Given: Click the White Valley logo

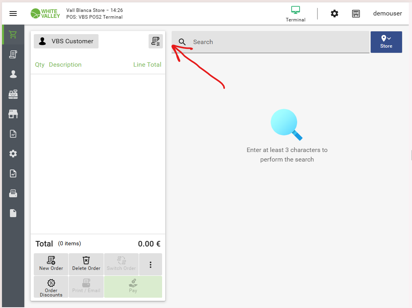Looking at the screenshot, I should point(45,13).
